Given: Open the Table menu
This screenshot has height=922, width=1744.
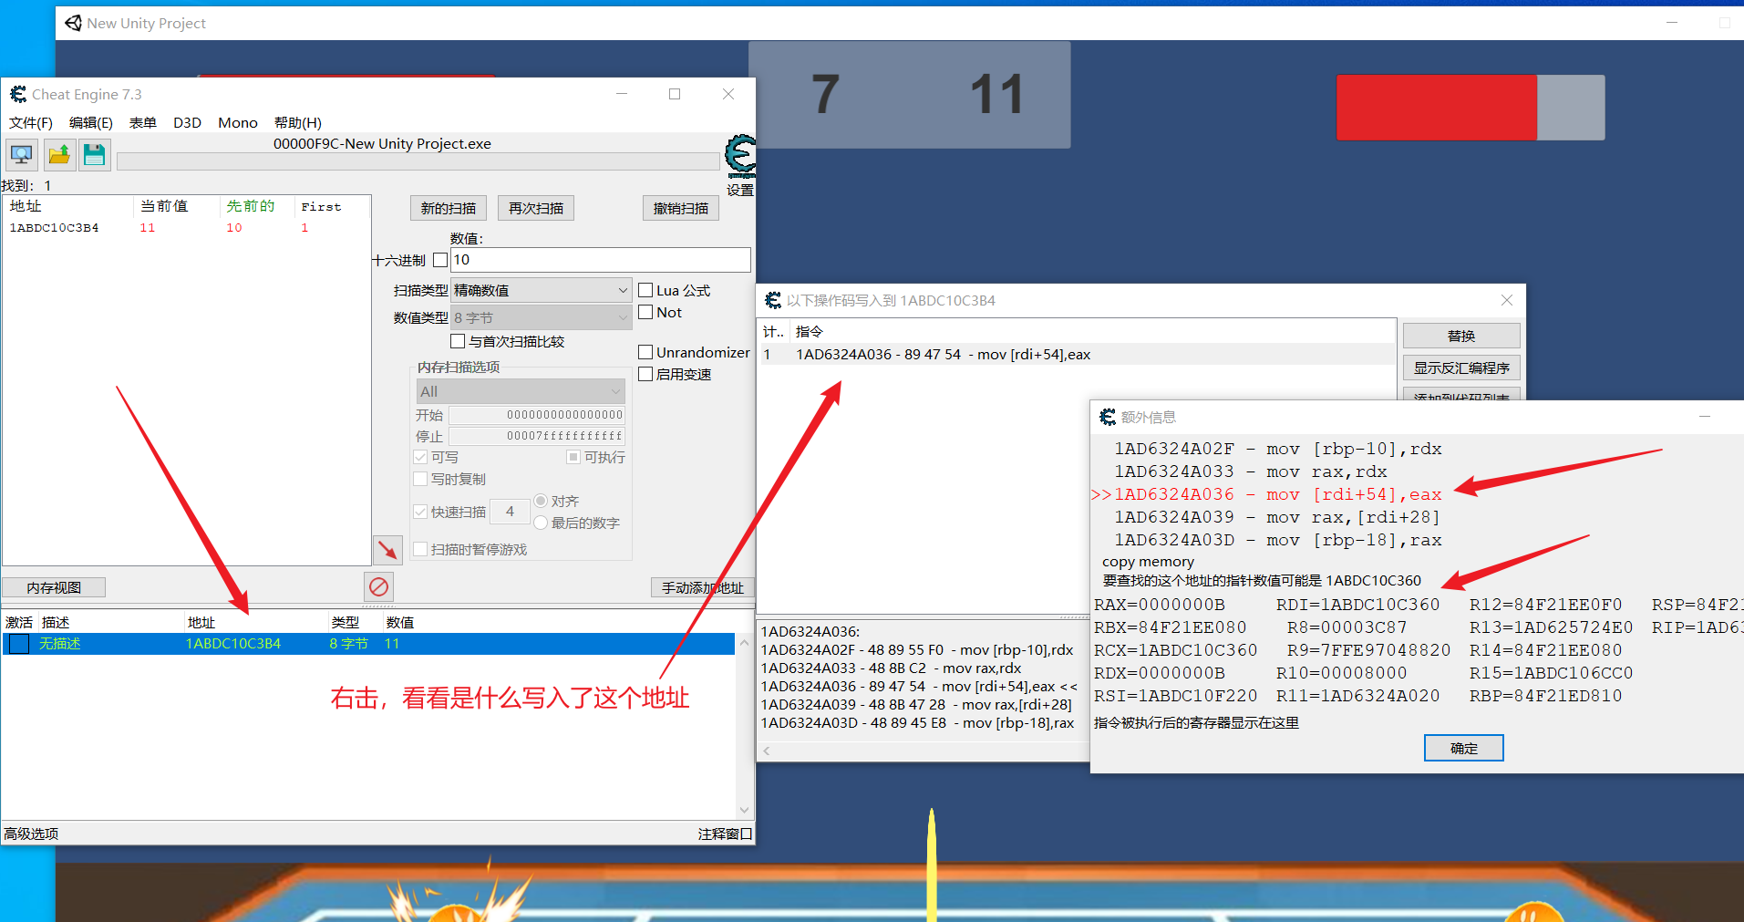Looking at the screenshot, I should coord(143,122).
